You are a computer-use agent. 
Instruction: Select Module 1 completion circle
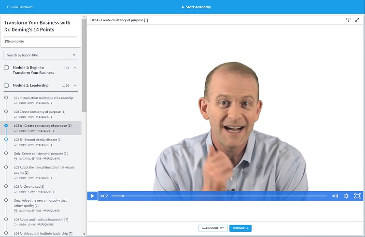click(6, 68)
